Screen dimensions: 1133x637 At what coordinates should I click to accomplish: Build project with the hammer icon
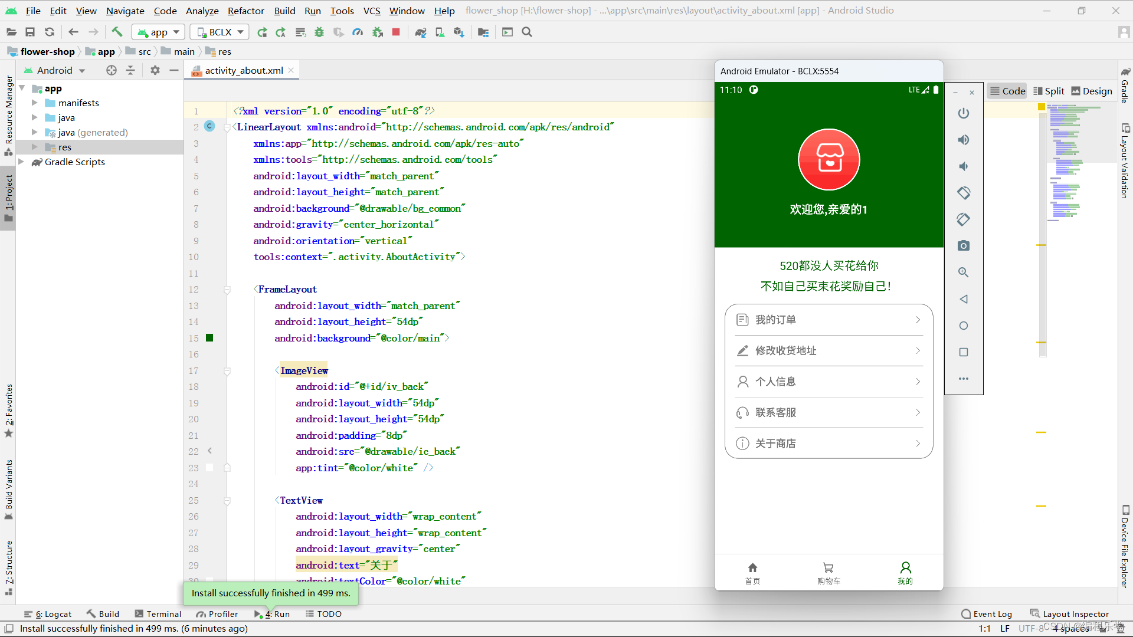[117, 32]
